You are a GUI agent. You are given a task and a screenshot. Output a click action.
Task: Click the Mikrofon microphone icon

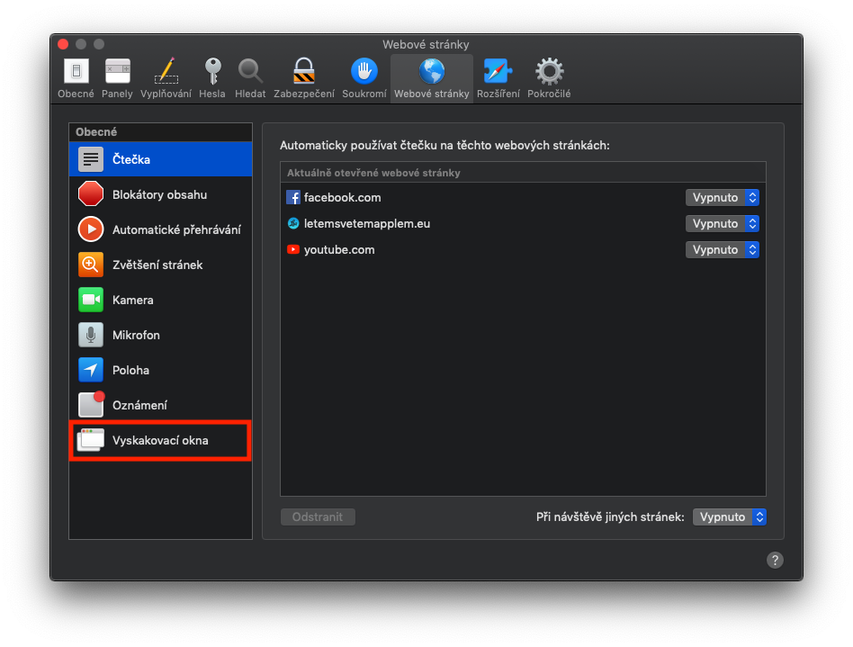tap(91, 335)
